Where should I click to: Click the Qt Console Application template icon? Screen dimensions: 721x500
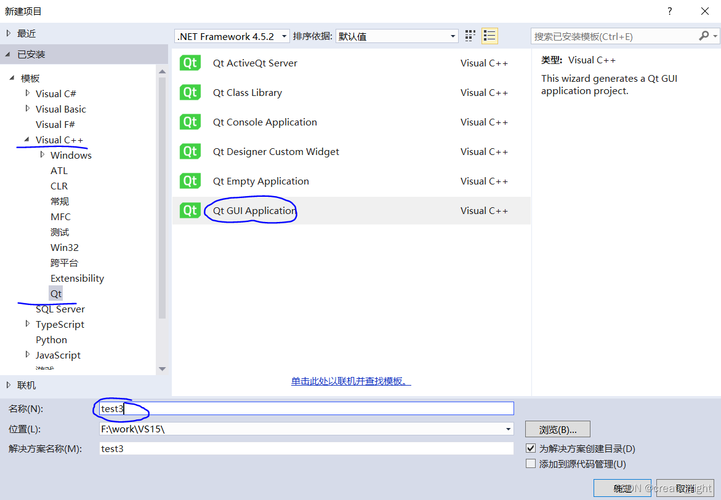[x=190, y=122]
